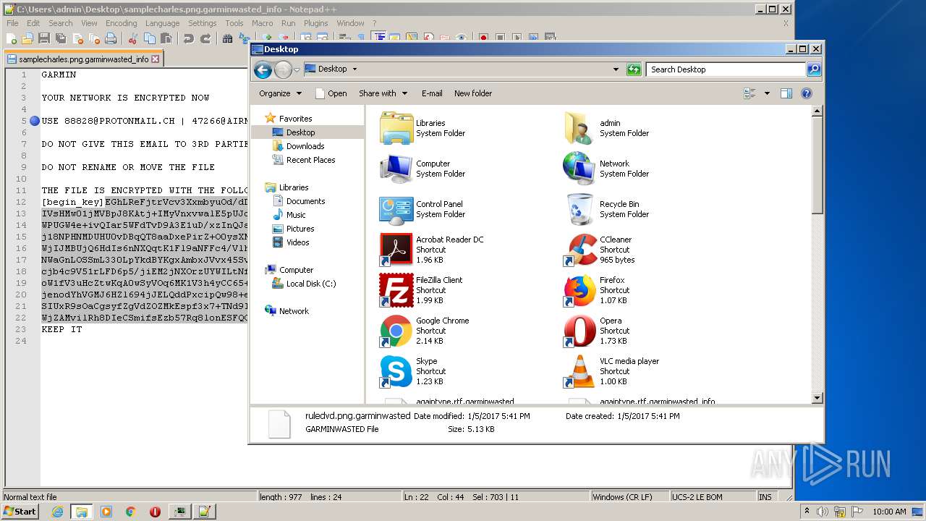
Task: Click the Open file icon in Notepad++ toolbar
Action: [x=27, y=38]
